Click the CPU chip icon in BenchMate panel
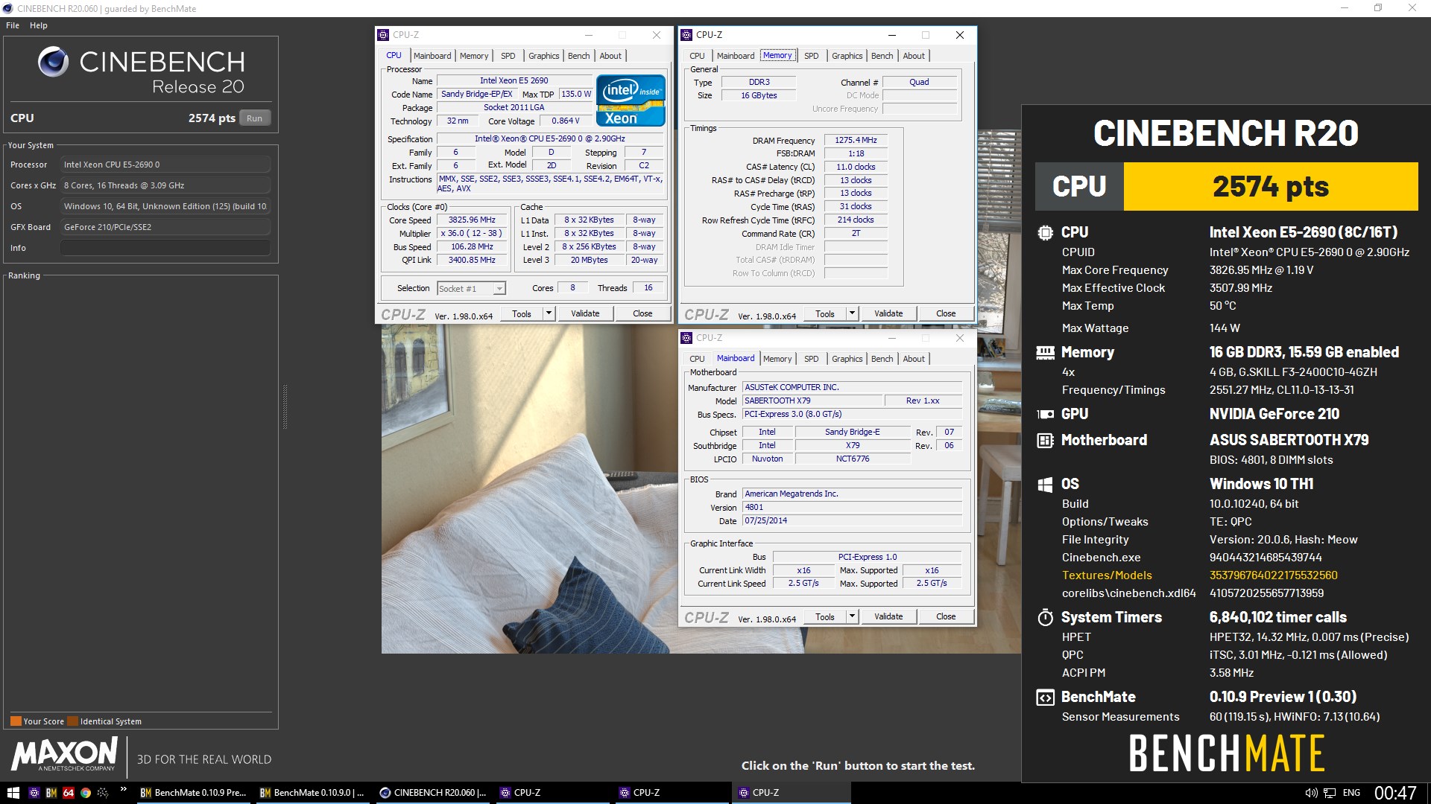1431x804 pixels. coord(1045,232)
